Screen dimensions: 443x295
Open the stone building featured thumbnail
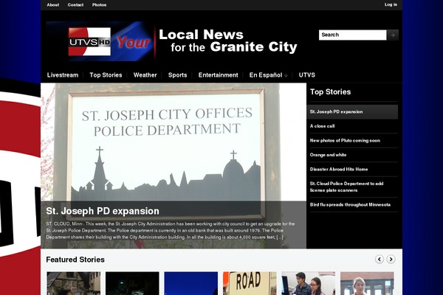click(73, 283)
